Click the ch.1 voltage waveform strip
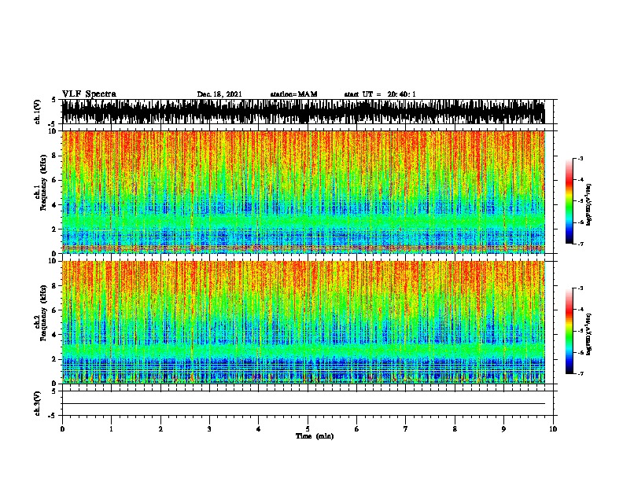The image size is (623, 481). click(303, 112)
